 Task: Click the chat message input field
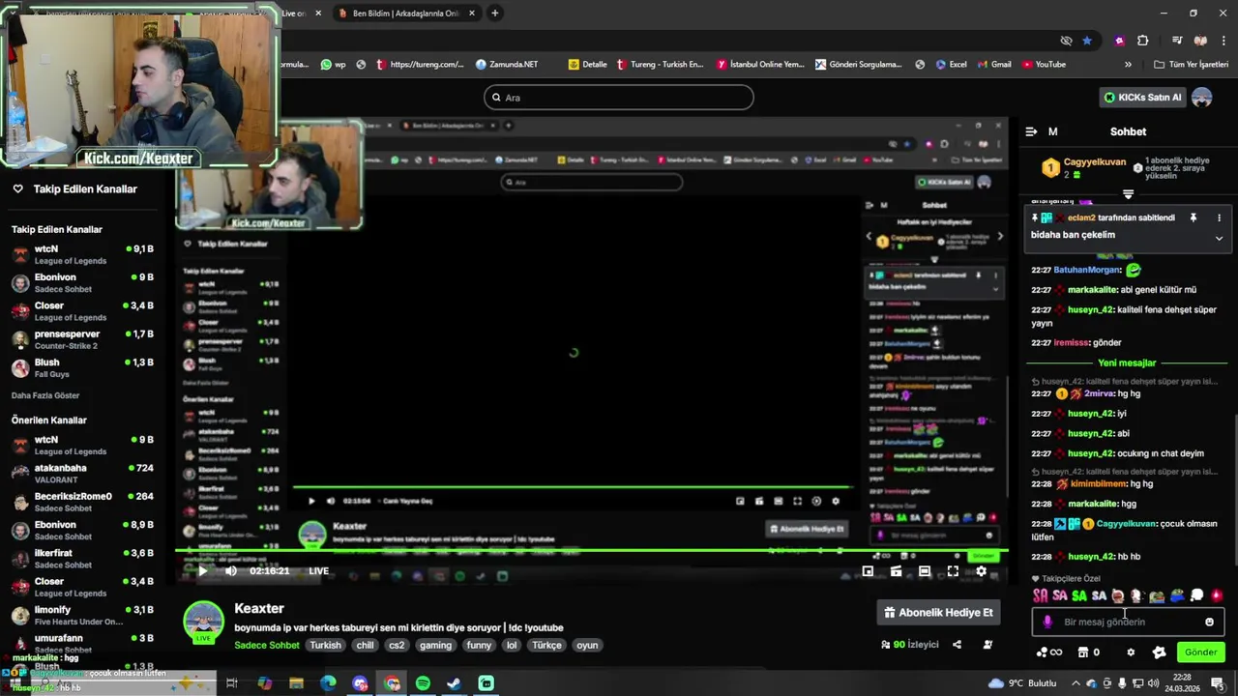(x=1128, y=622)
